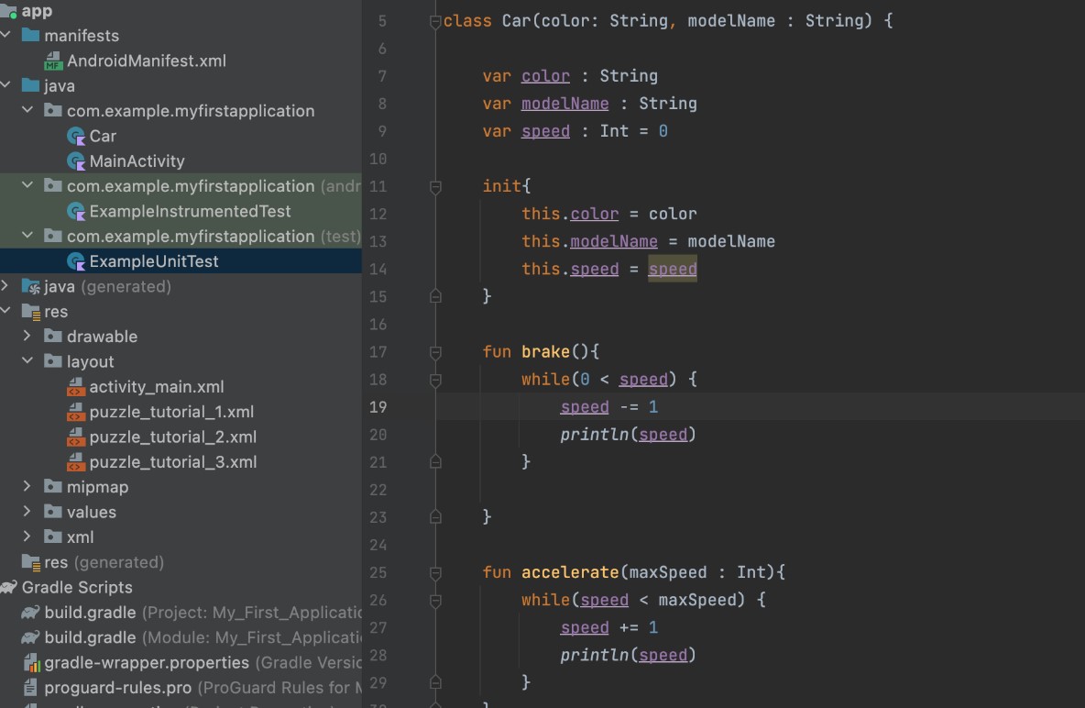
Task: Click the AndroidManifest.xml file icon
Action: click(x=53, y=61)
